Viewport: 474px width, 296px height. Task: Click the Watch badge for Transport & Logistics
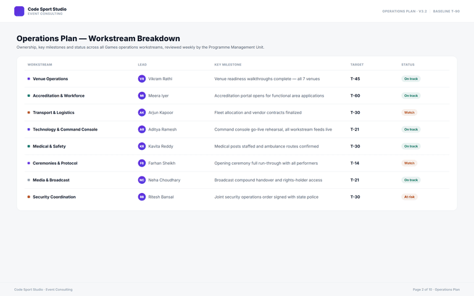click(x=409, y=113)
